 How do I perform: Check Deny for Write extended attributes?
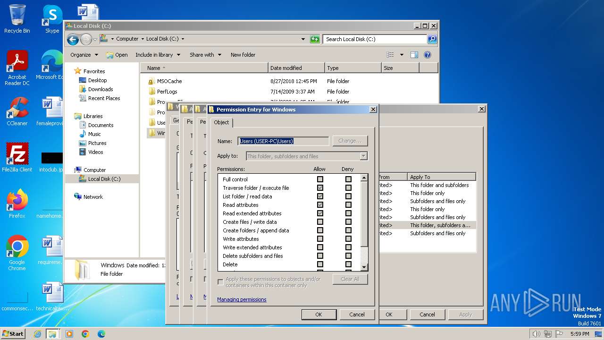click(348, 247)
